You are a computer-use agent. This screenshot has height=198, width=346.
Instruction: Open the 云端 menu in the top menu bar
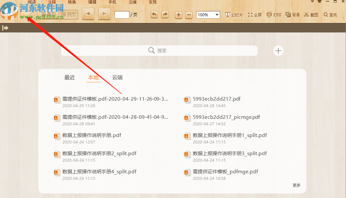(133, 2)
